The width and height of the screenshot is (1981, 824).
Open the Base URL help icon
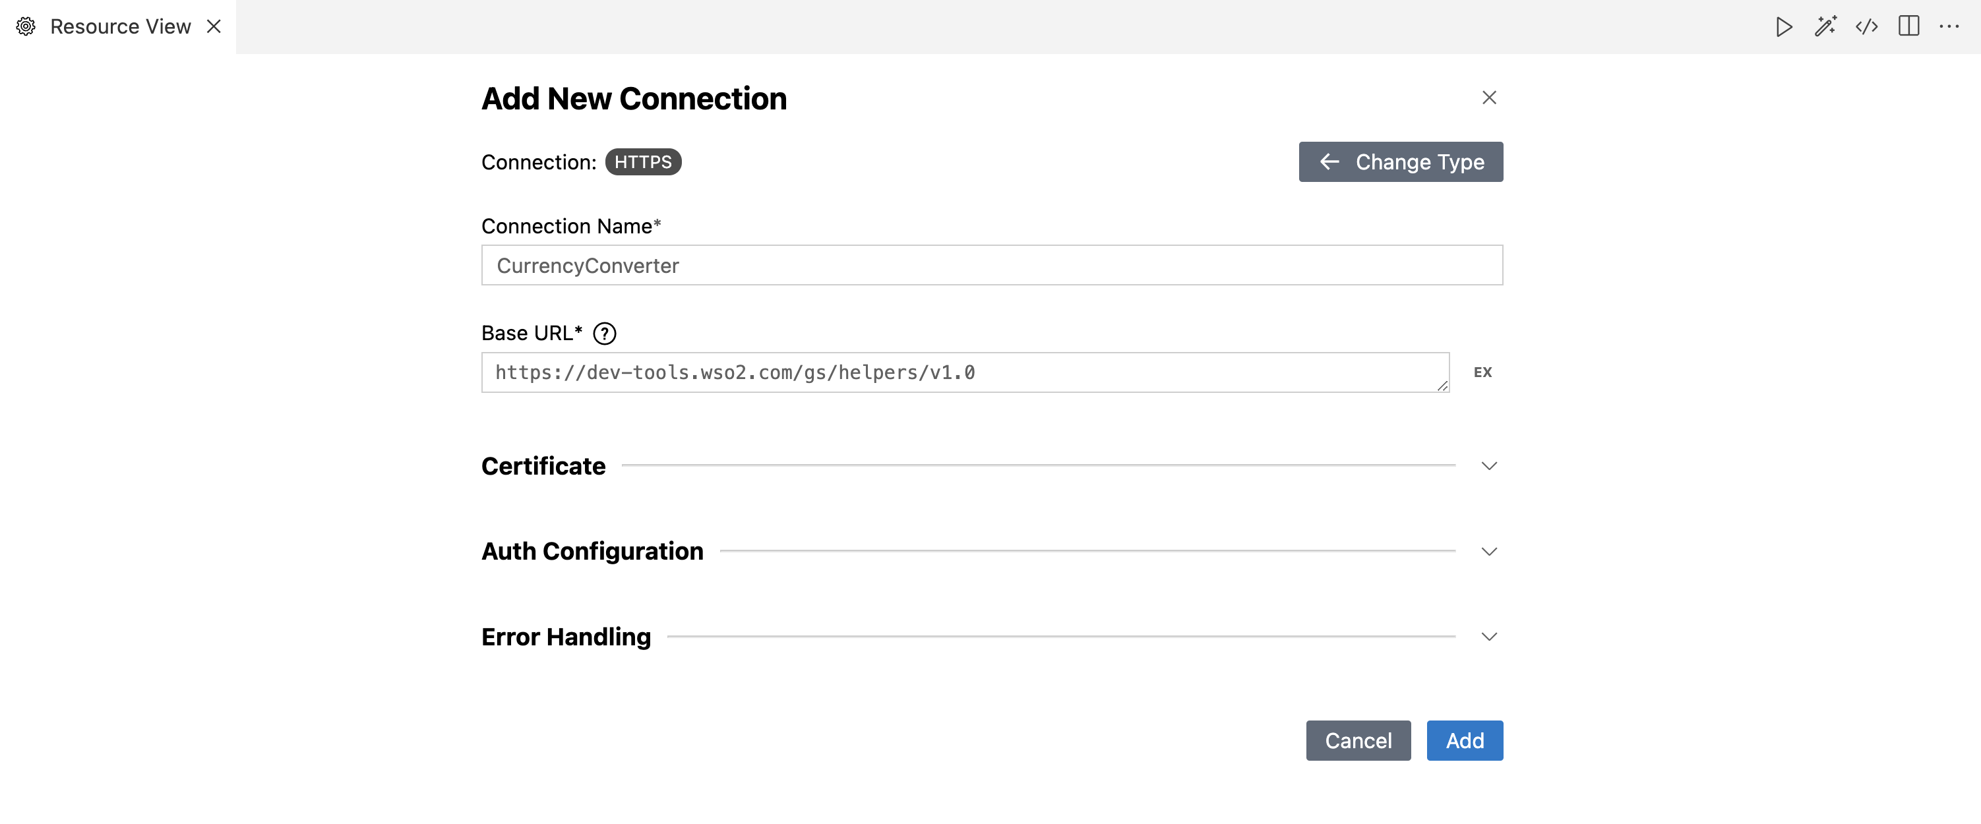coord(605,334)
